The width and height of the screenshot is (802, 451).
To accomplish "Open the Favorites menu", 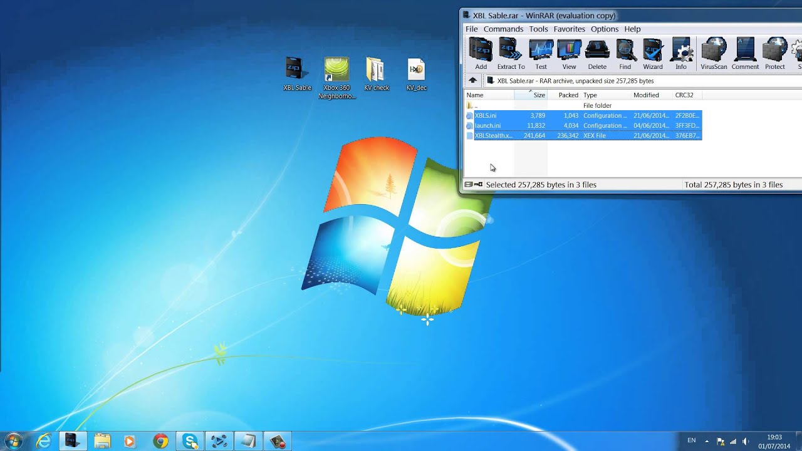I will point(569,29).
